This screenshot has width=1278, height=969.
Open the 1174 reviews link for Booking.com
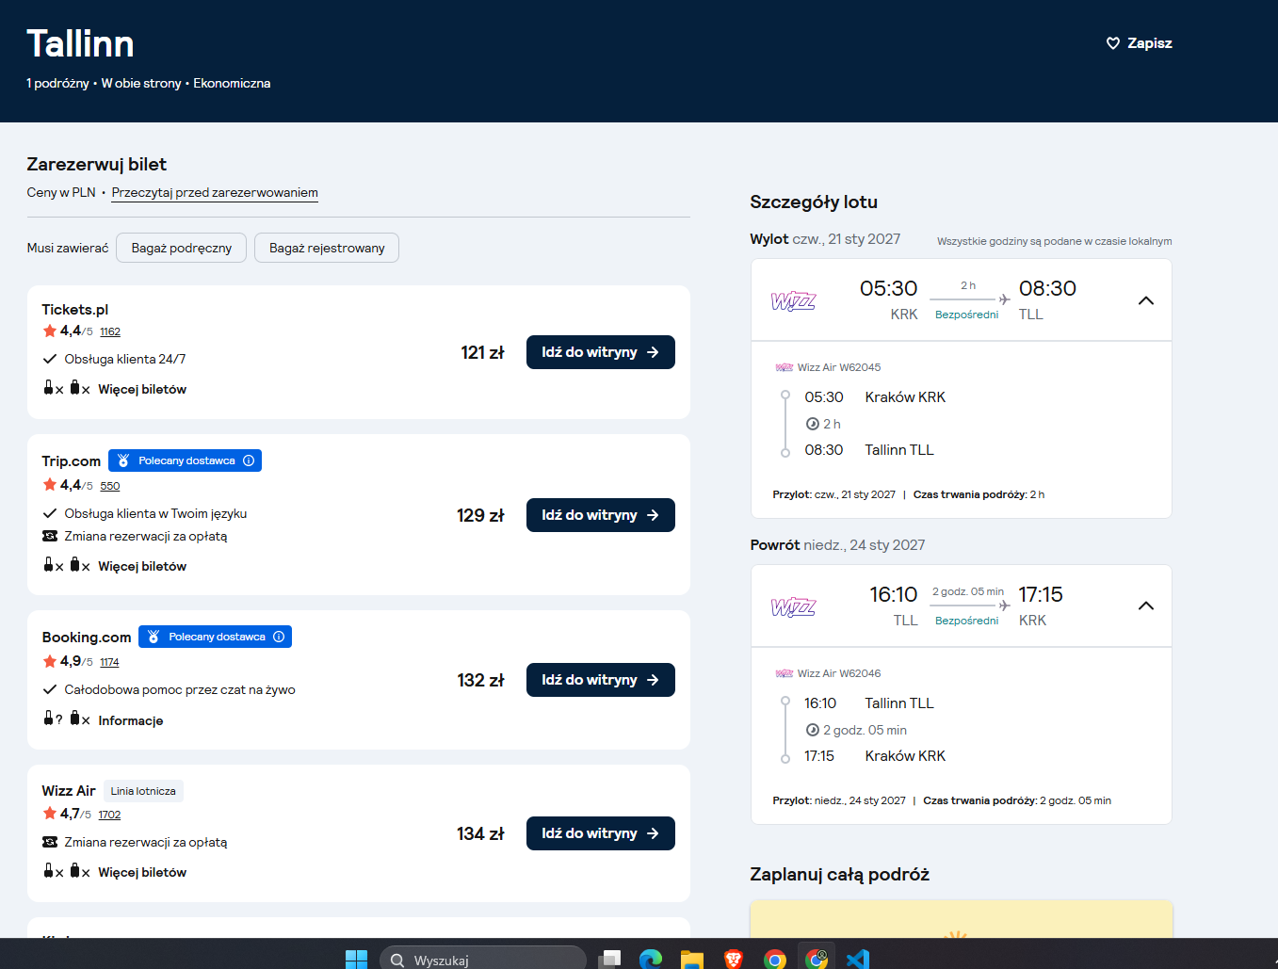tap(109, 662)
